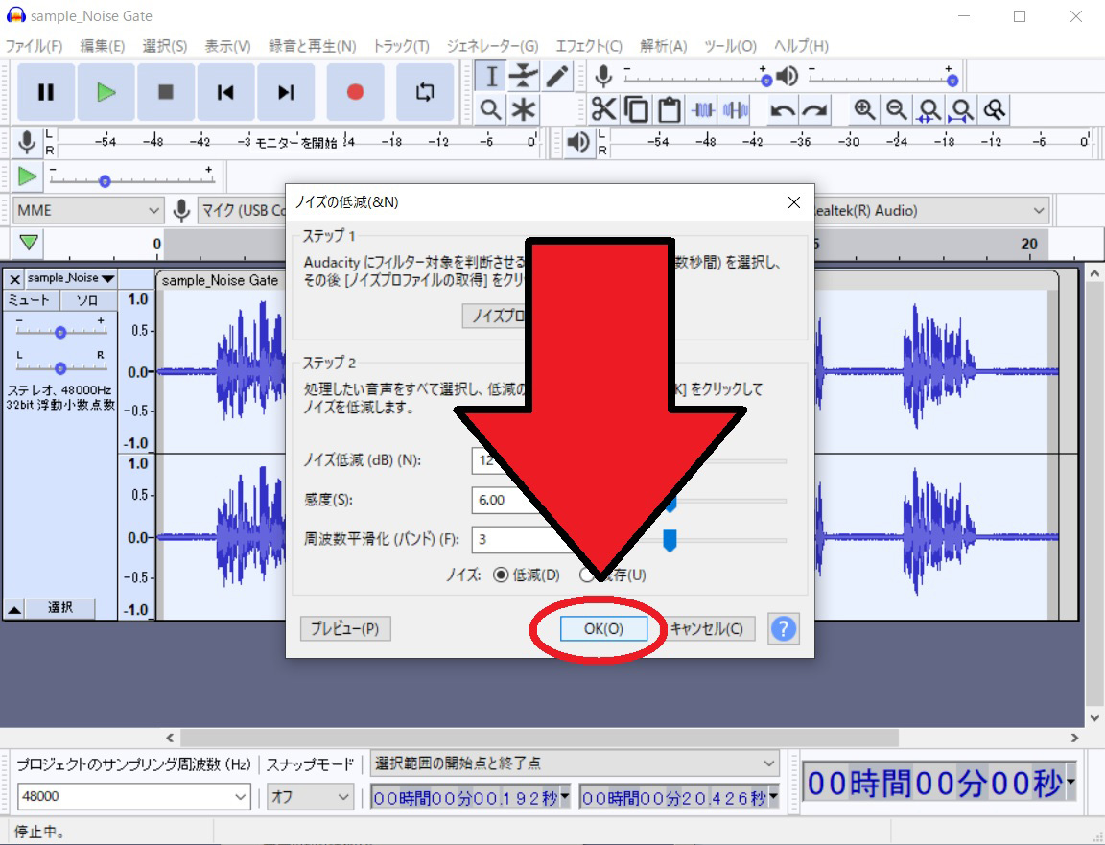
Task: Open the ファイル(F) menu
Action: click(34, 46)
